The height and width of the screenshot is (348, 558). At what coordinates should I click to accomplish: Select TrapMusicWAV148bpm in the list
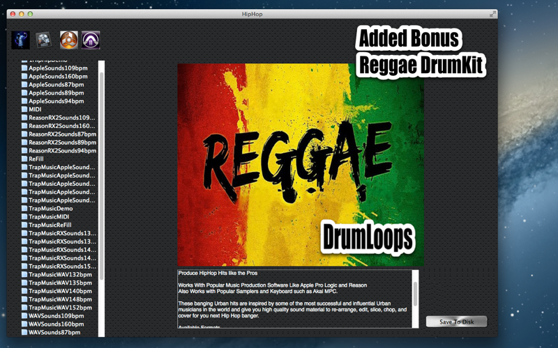pos(56,299)
